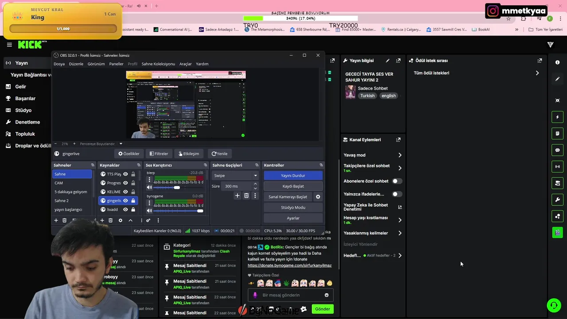Select pencil tool in Kick right sidebar
The width and height of the screenshot is (567, 319).
tap(557, 79)
